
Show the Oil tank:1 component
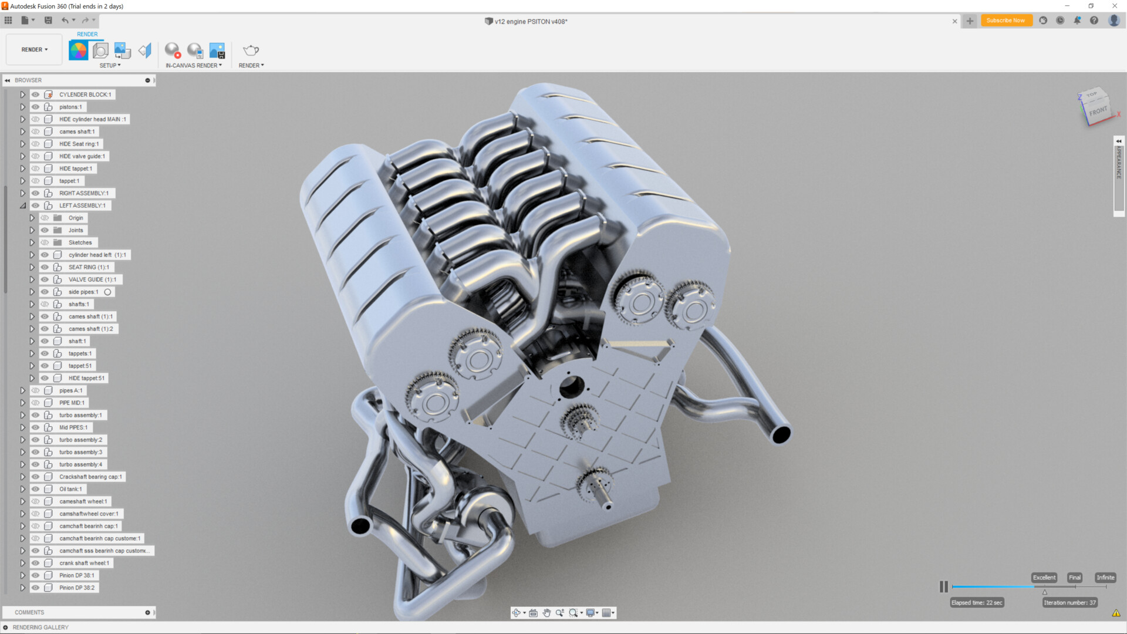(35, 488)
